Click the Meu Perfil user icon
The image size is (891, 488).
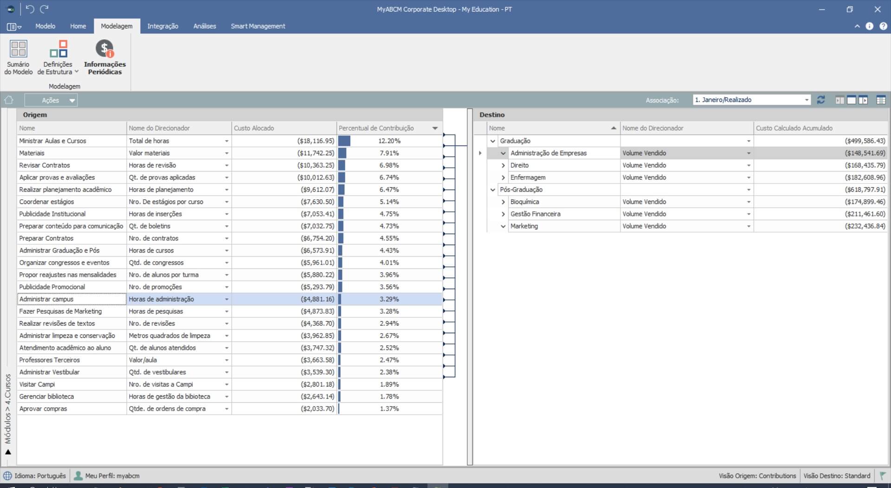pos(78,476)
